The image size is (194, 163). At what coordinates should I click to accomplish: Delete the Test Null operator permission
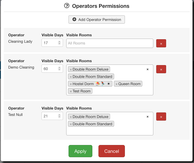pos(161,117)
